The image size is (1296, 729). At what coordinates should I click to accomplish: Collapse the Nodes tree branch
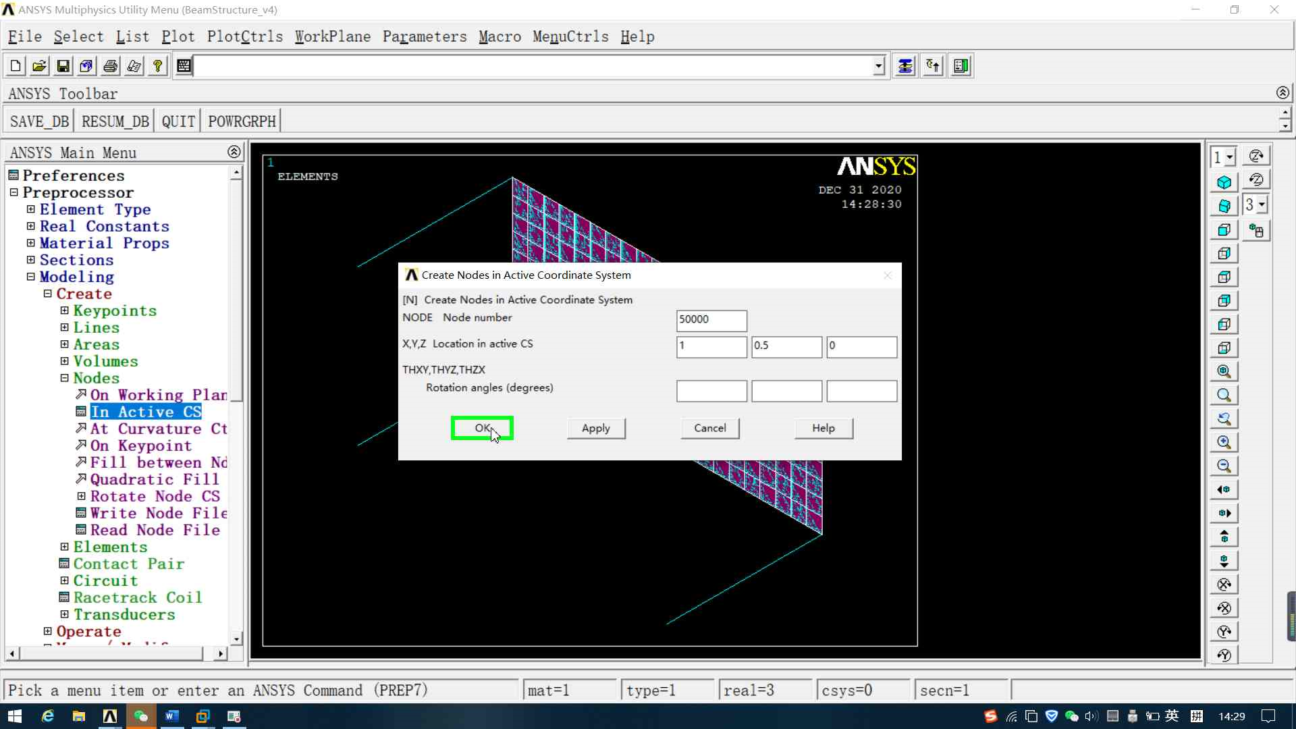[64, 378]
